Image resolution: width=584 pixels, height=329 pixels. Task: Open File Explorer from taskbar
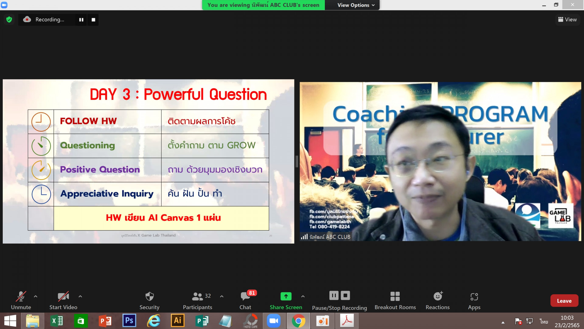coord(33,321)
